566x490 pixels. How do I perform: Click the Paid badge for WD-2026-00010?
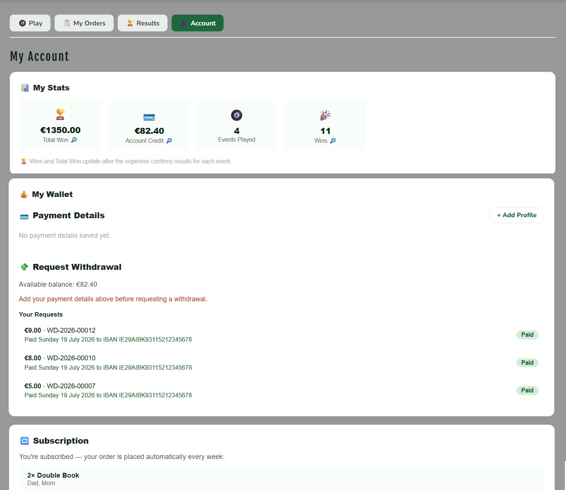527,363
